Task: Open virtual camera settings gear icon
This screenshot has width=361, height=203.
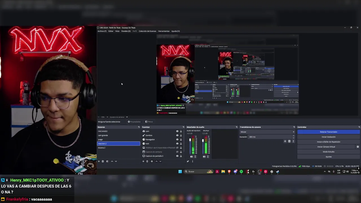Action: coord(358,147)
